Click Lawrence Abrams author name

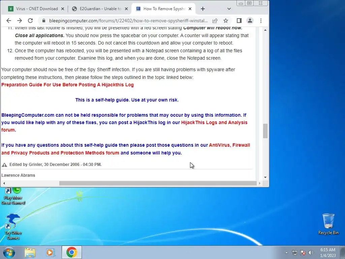pos(18,175)
